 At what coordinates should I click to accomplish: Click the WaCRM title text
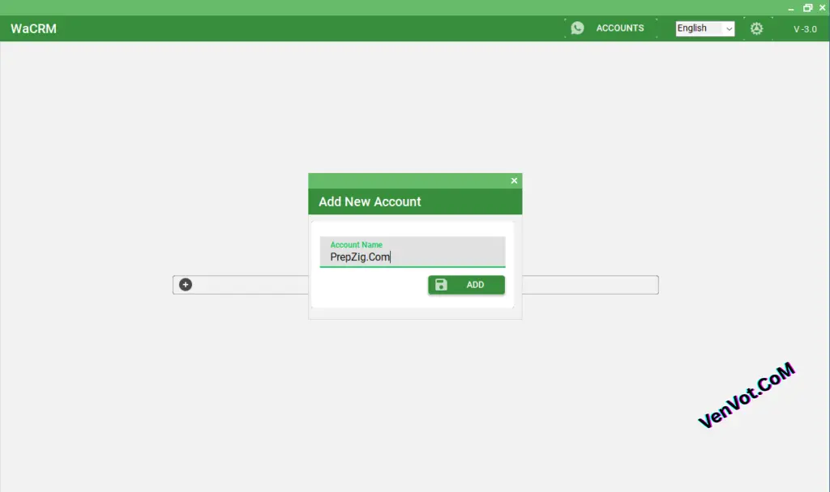(33, 28)
